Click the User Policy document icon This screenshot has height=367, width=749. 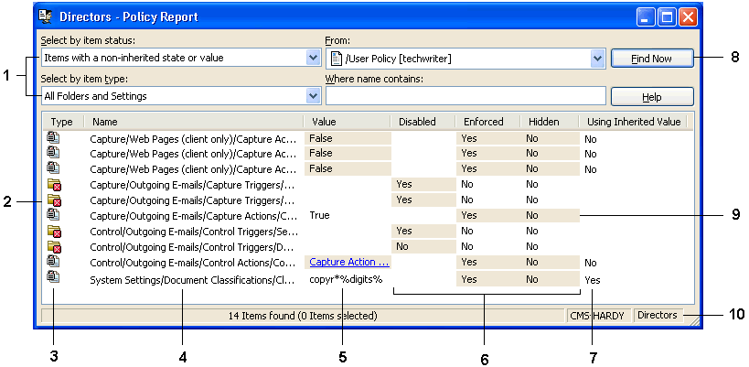point(336,59)
